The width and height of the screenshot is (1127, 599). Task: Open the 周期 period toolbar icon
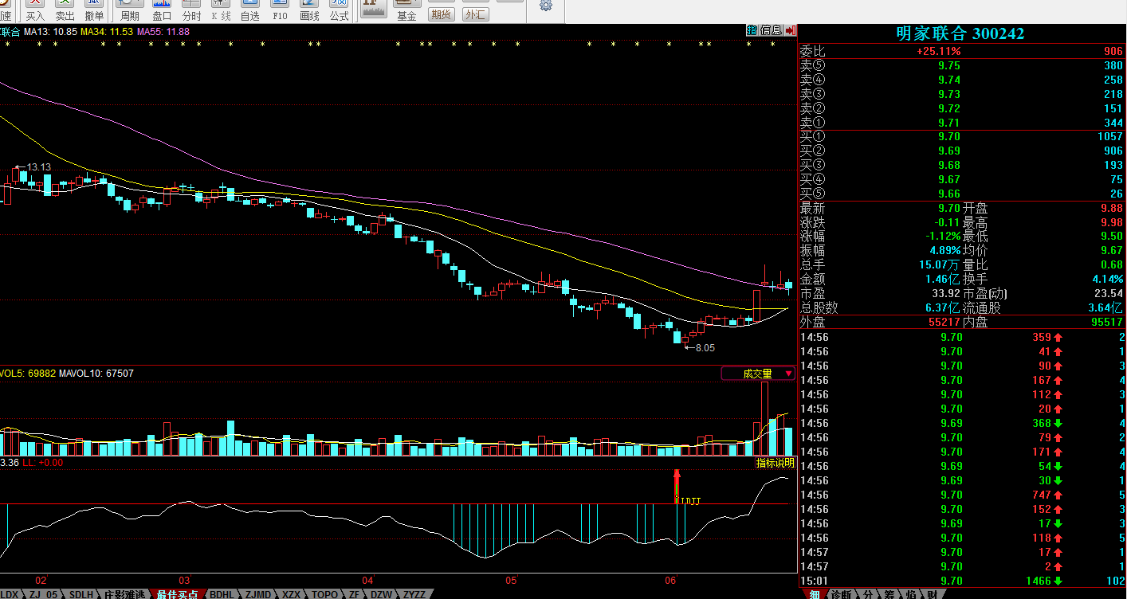129,10
